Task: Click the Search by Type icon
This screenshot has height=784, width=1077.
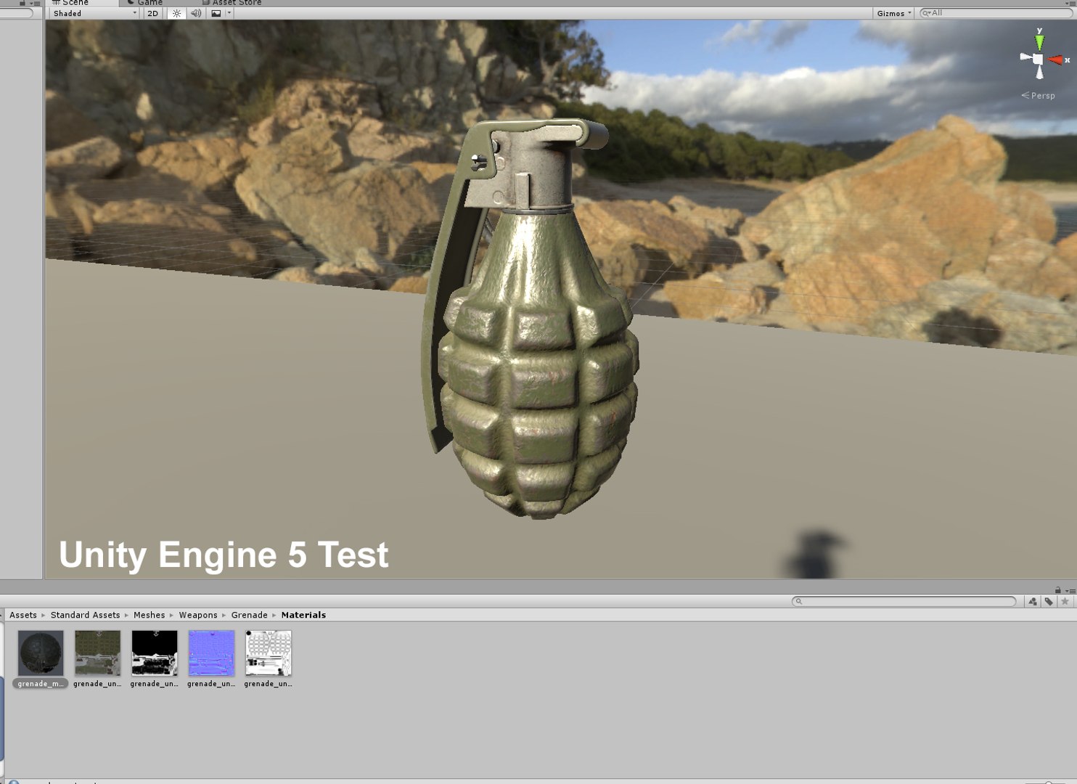Action: click(1032, 601)
